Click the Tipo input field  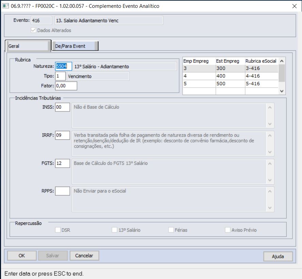(x=60, y=76)
